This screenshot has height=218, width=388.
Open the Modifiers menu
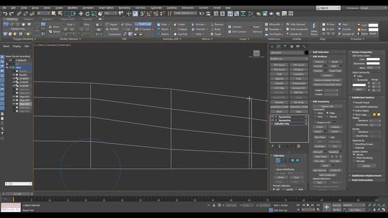coord(73,8)
